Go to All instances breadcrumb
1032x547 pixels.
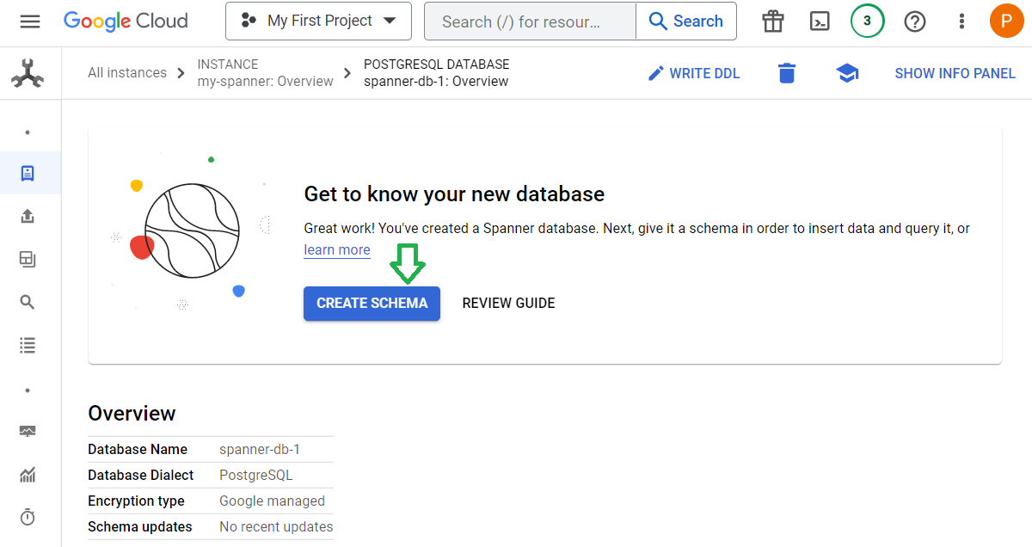[x=127, y=73]
